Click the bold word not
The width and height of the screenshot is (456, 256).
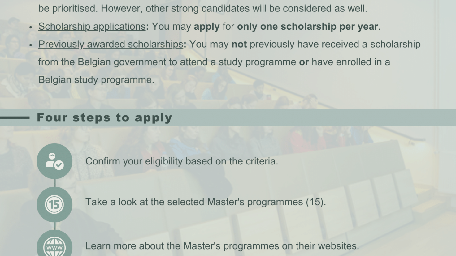(239, 45)
